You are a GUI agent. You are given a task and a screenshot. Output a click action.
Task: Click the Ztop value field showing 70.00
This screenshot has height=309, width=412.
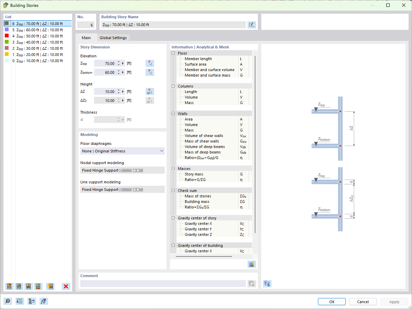[x=105, y=64]
